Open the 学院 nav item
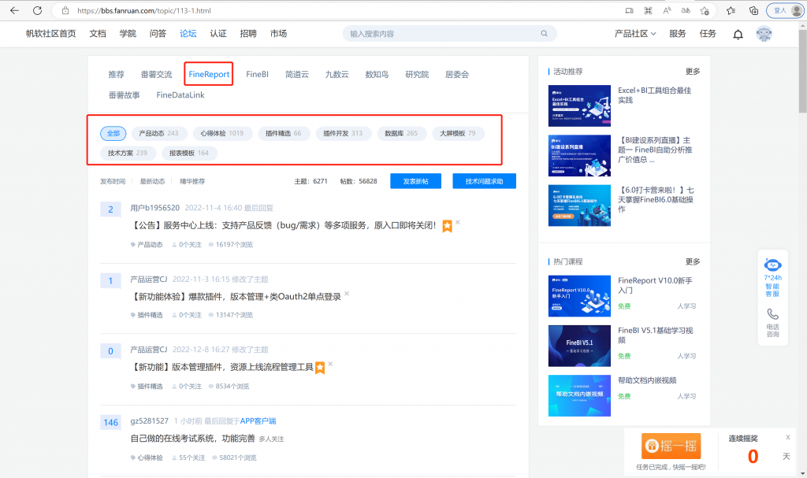 point(128,33)
